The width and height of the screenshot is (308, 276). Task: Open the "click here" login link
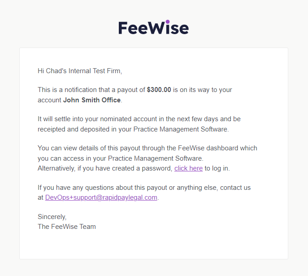(188, 168)
